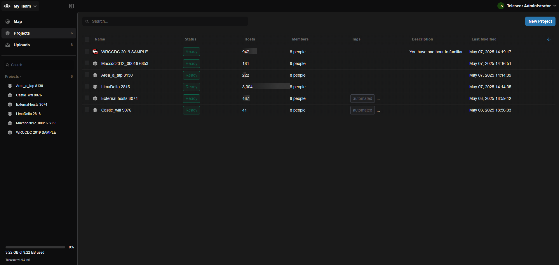
Task: Click the sidebar tree icon for Maccdc2012_00016 6853
Action: [x=10, y=123]
